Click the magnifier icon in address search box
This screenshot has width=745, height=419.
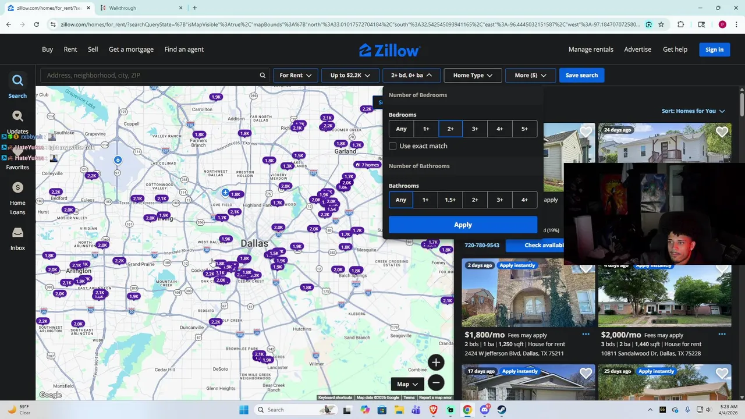point(262,75)
